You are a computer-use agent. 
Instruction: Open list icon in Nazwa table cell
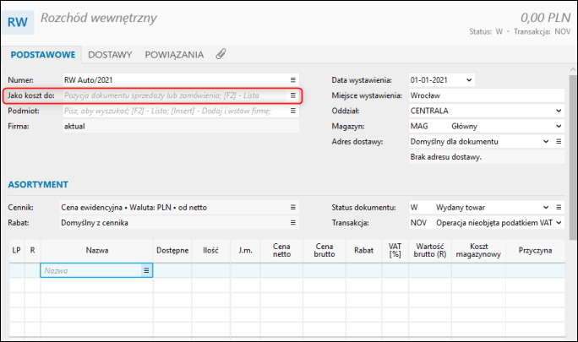(146, 270)
